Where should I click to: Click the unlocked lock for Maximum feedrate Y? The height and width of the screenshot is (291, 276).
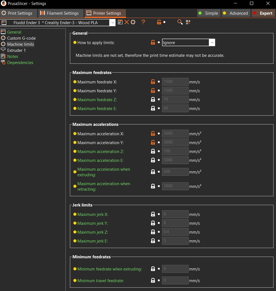coord(153,91)
